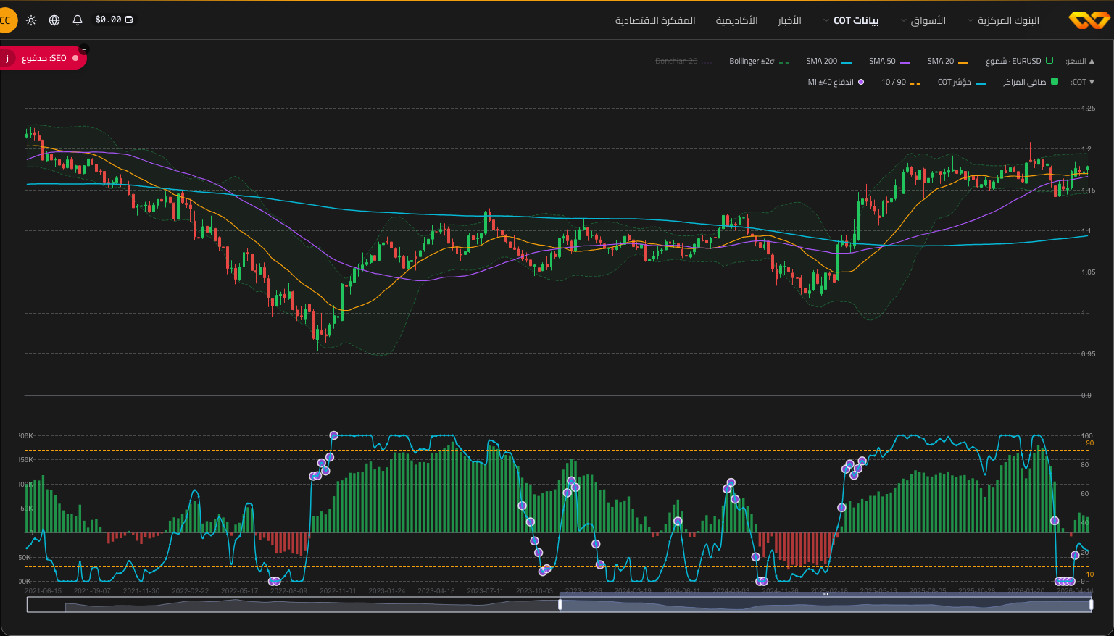Click the momentum marker at COT index 100 peak

[x=333, y=435]
